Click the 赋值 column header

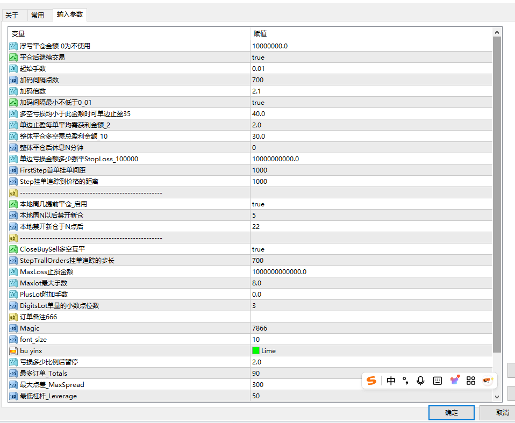point(371,33)
